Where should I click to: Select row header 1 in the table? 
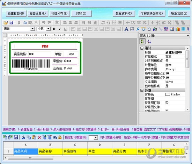(x=8, y=151)
